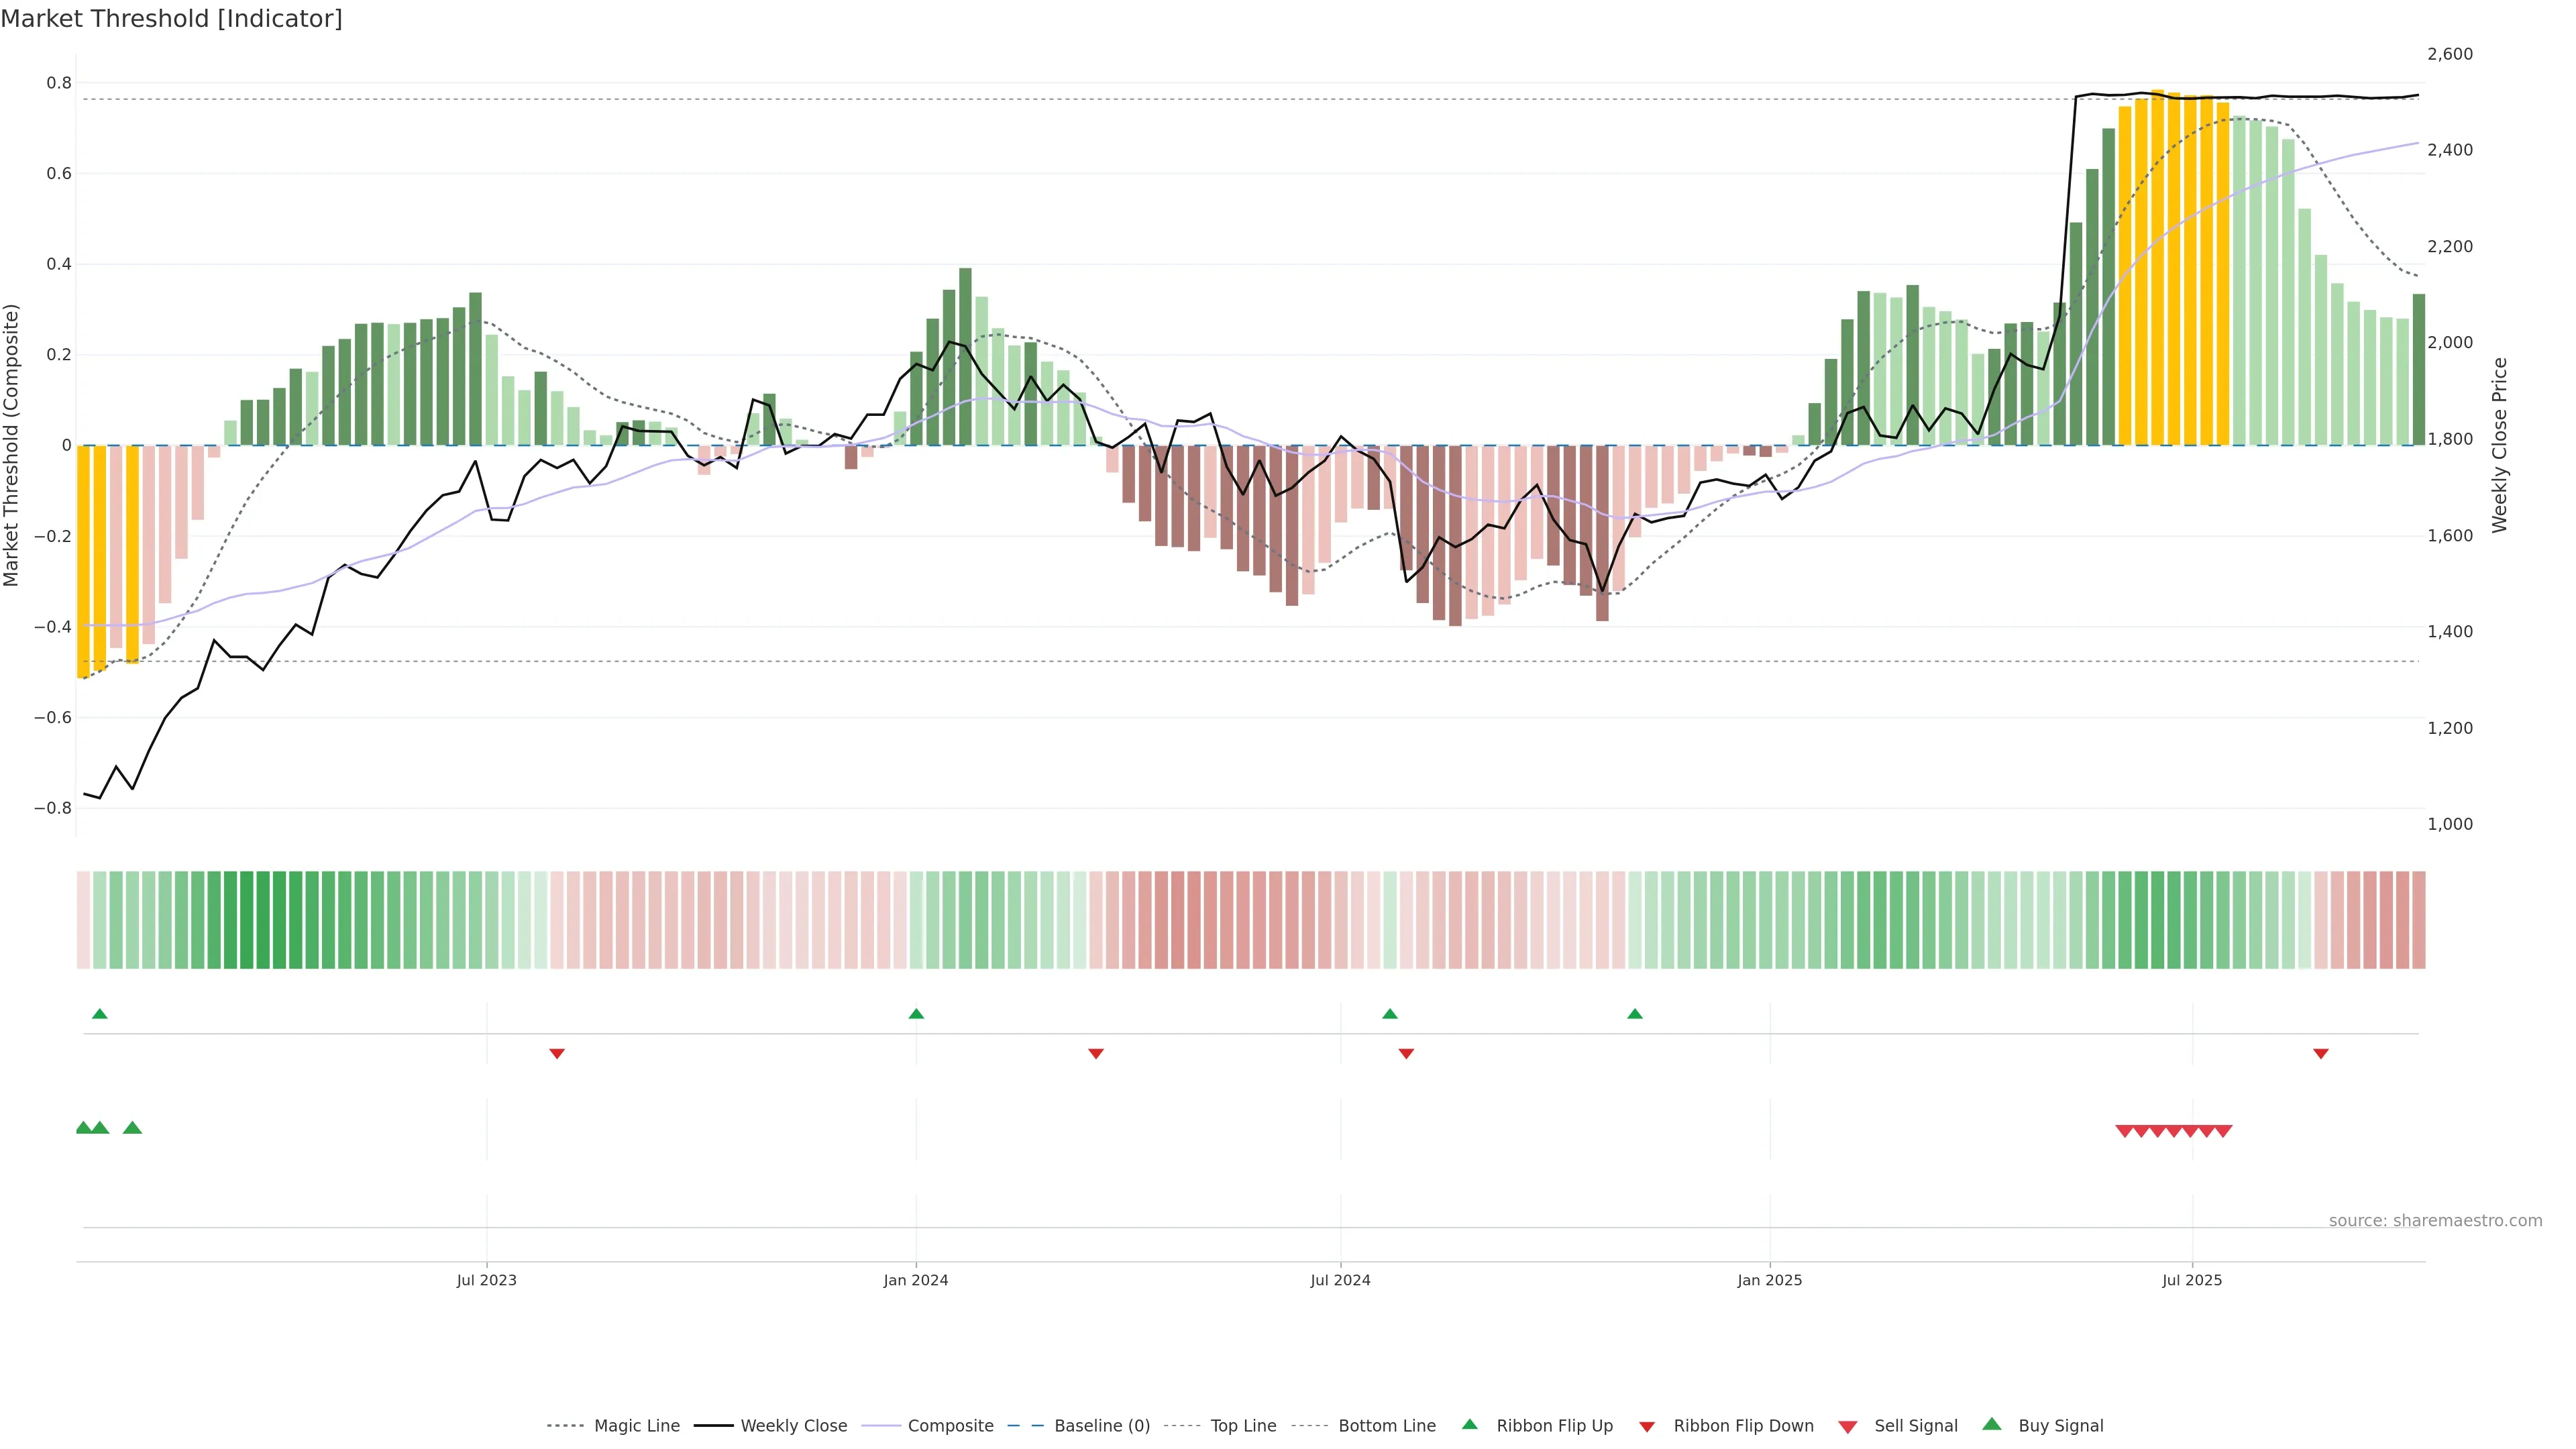Click the green flip up marker before Jan 2025
The image size is (2576, 1449).
pyautogui.click(x=1635, y=1014)
